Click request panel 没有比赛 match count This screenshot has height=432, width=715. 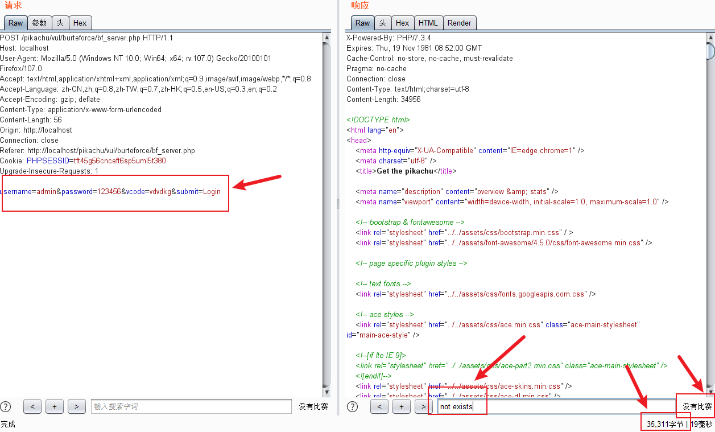click(313, 406)
